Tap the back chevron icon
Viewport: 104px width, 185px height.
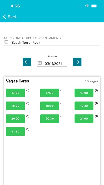coord(5,17)
